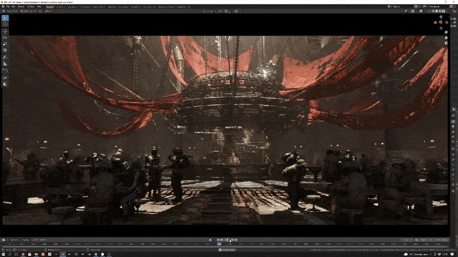Jump to timeline end frame button
Screen dimensions: 458x257
tap(236, 240)
